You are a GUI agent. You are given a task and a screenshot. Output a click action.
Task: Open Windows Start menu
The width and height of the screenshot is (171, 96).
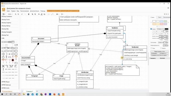pos(2,94)
